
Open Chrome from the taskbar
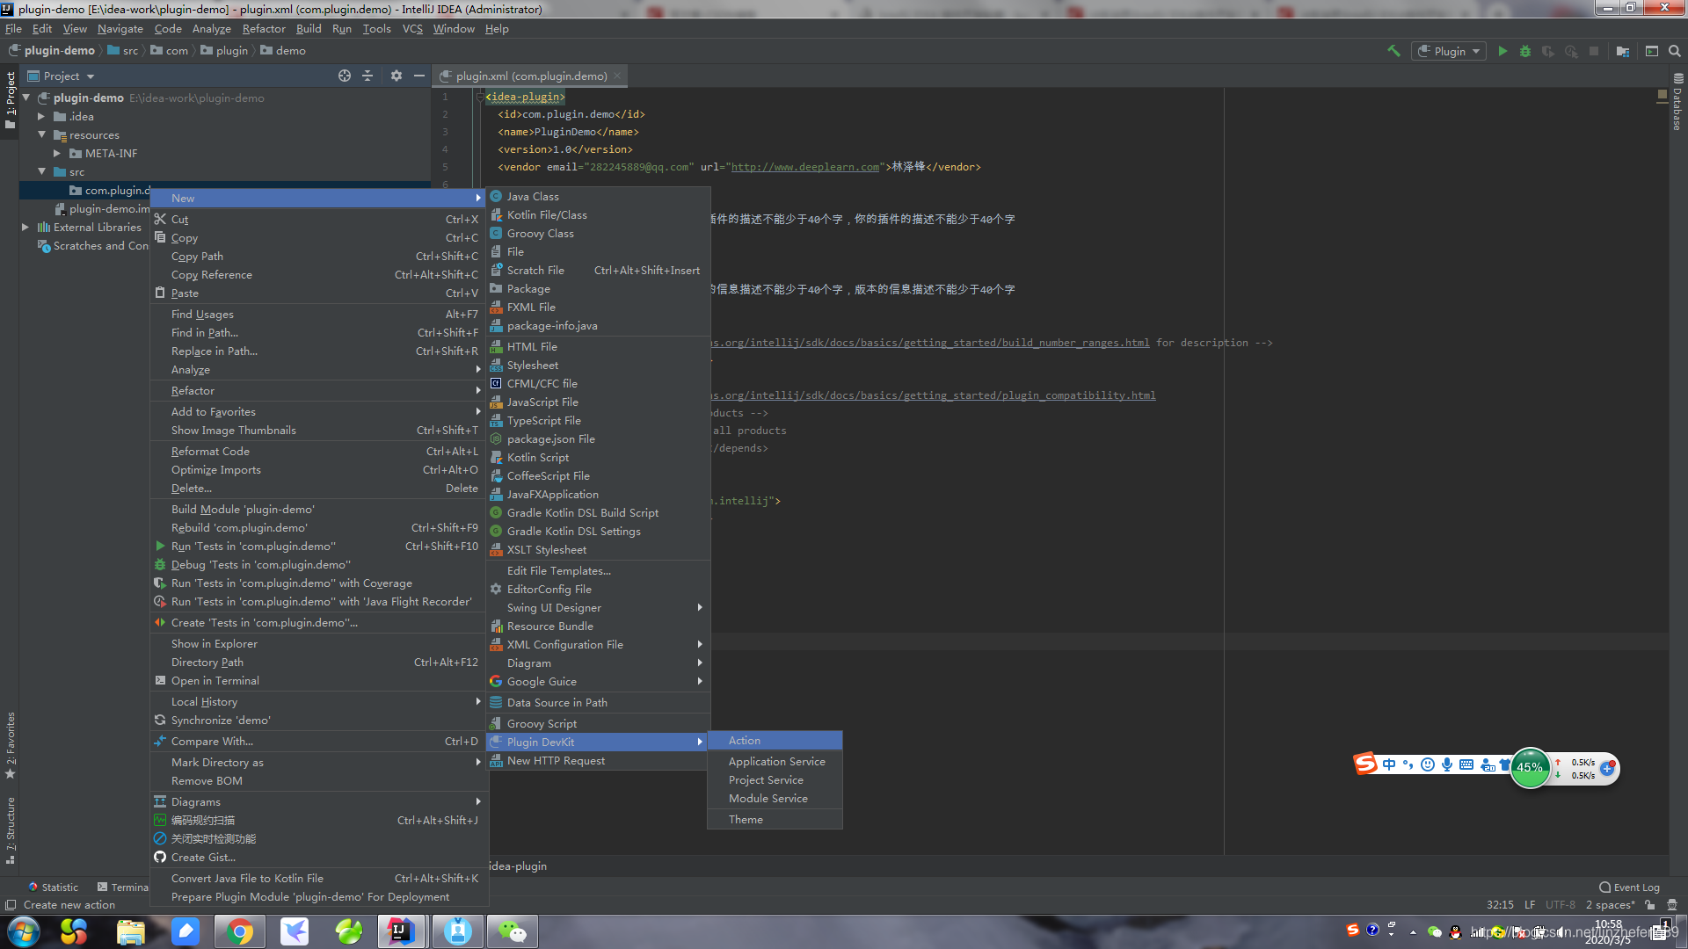[239, 931]
